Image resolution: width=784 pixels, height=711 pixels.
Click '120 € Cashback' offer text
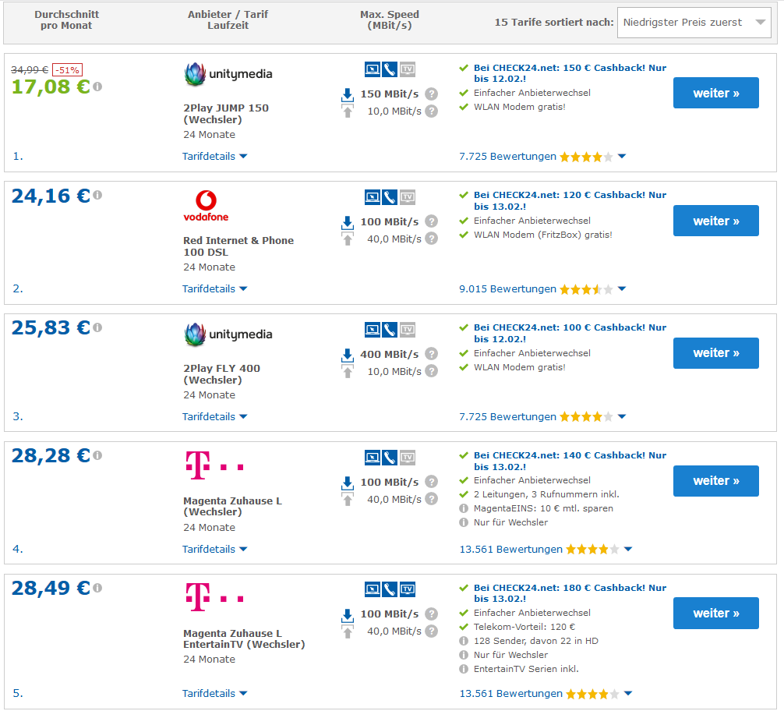pyautogui.click(x=570, y=200)
